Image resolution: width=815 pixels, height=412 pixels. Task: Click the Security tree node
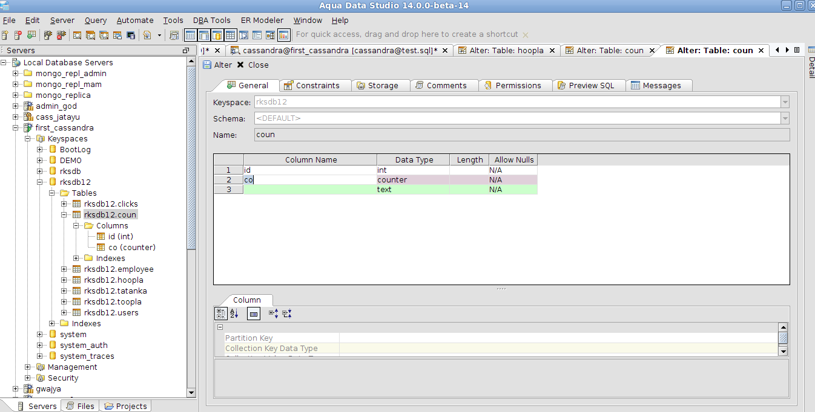[x=63, y=378]
